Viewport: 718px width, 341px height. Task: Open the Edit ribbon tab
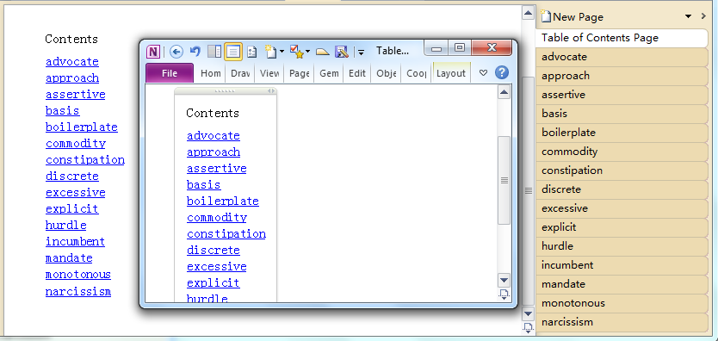coord(357,73)
